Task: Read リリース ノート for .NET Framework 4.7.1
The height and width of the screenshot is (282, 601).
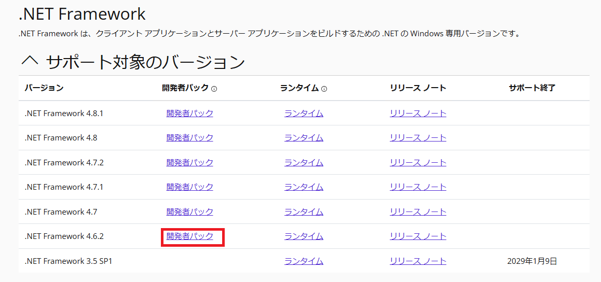Action: pyautogui.click(x=418, y=187)
